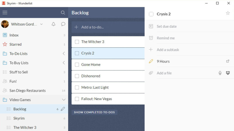Tick the Crysis 2 checkbox in detail pane

point(151,14)
